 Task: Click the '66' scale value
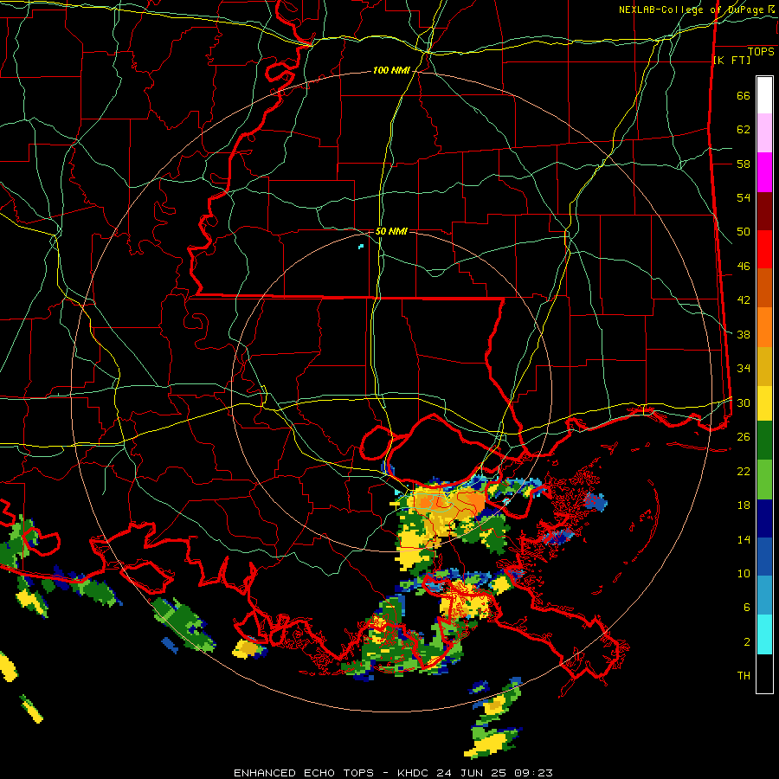tap(744, 95)
